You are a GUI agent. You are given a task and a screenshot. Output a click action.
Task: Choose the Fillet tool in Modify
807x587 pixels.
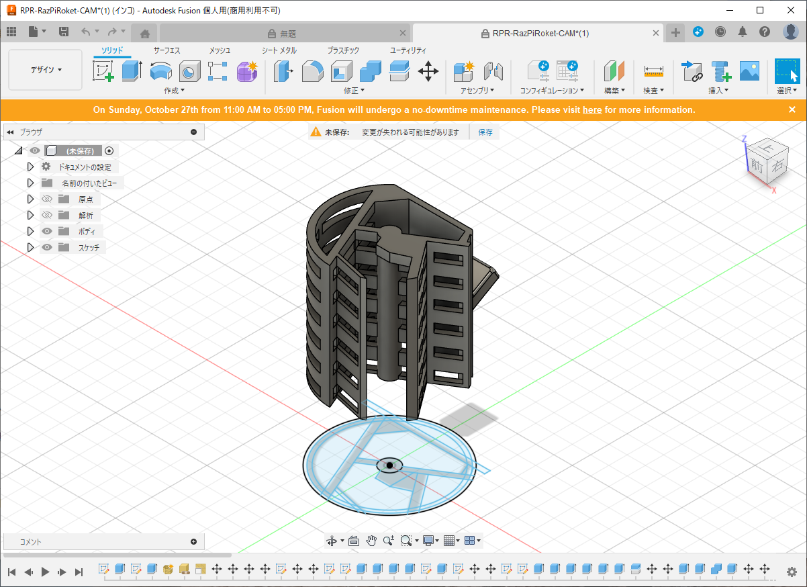coord(312,71)
